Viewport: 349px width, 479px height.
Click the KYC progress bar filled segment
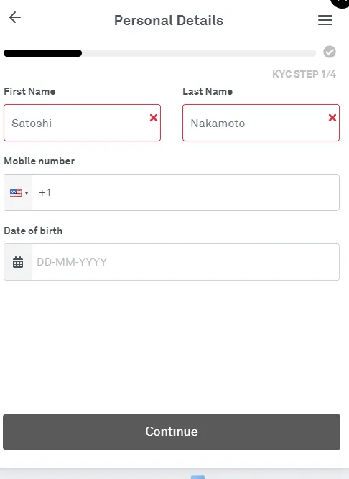coord(43,53)
